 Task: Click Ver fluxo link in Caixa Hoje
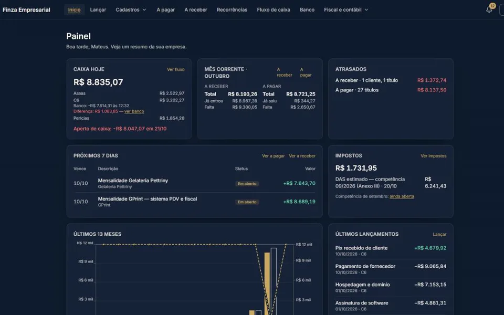point(175,69)
